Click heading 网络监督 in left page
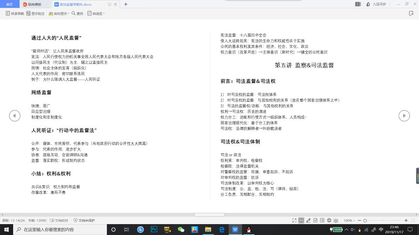This screenshot has height=235, width=419. pyautogui.click(x=41, y=92)
